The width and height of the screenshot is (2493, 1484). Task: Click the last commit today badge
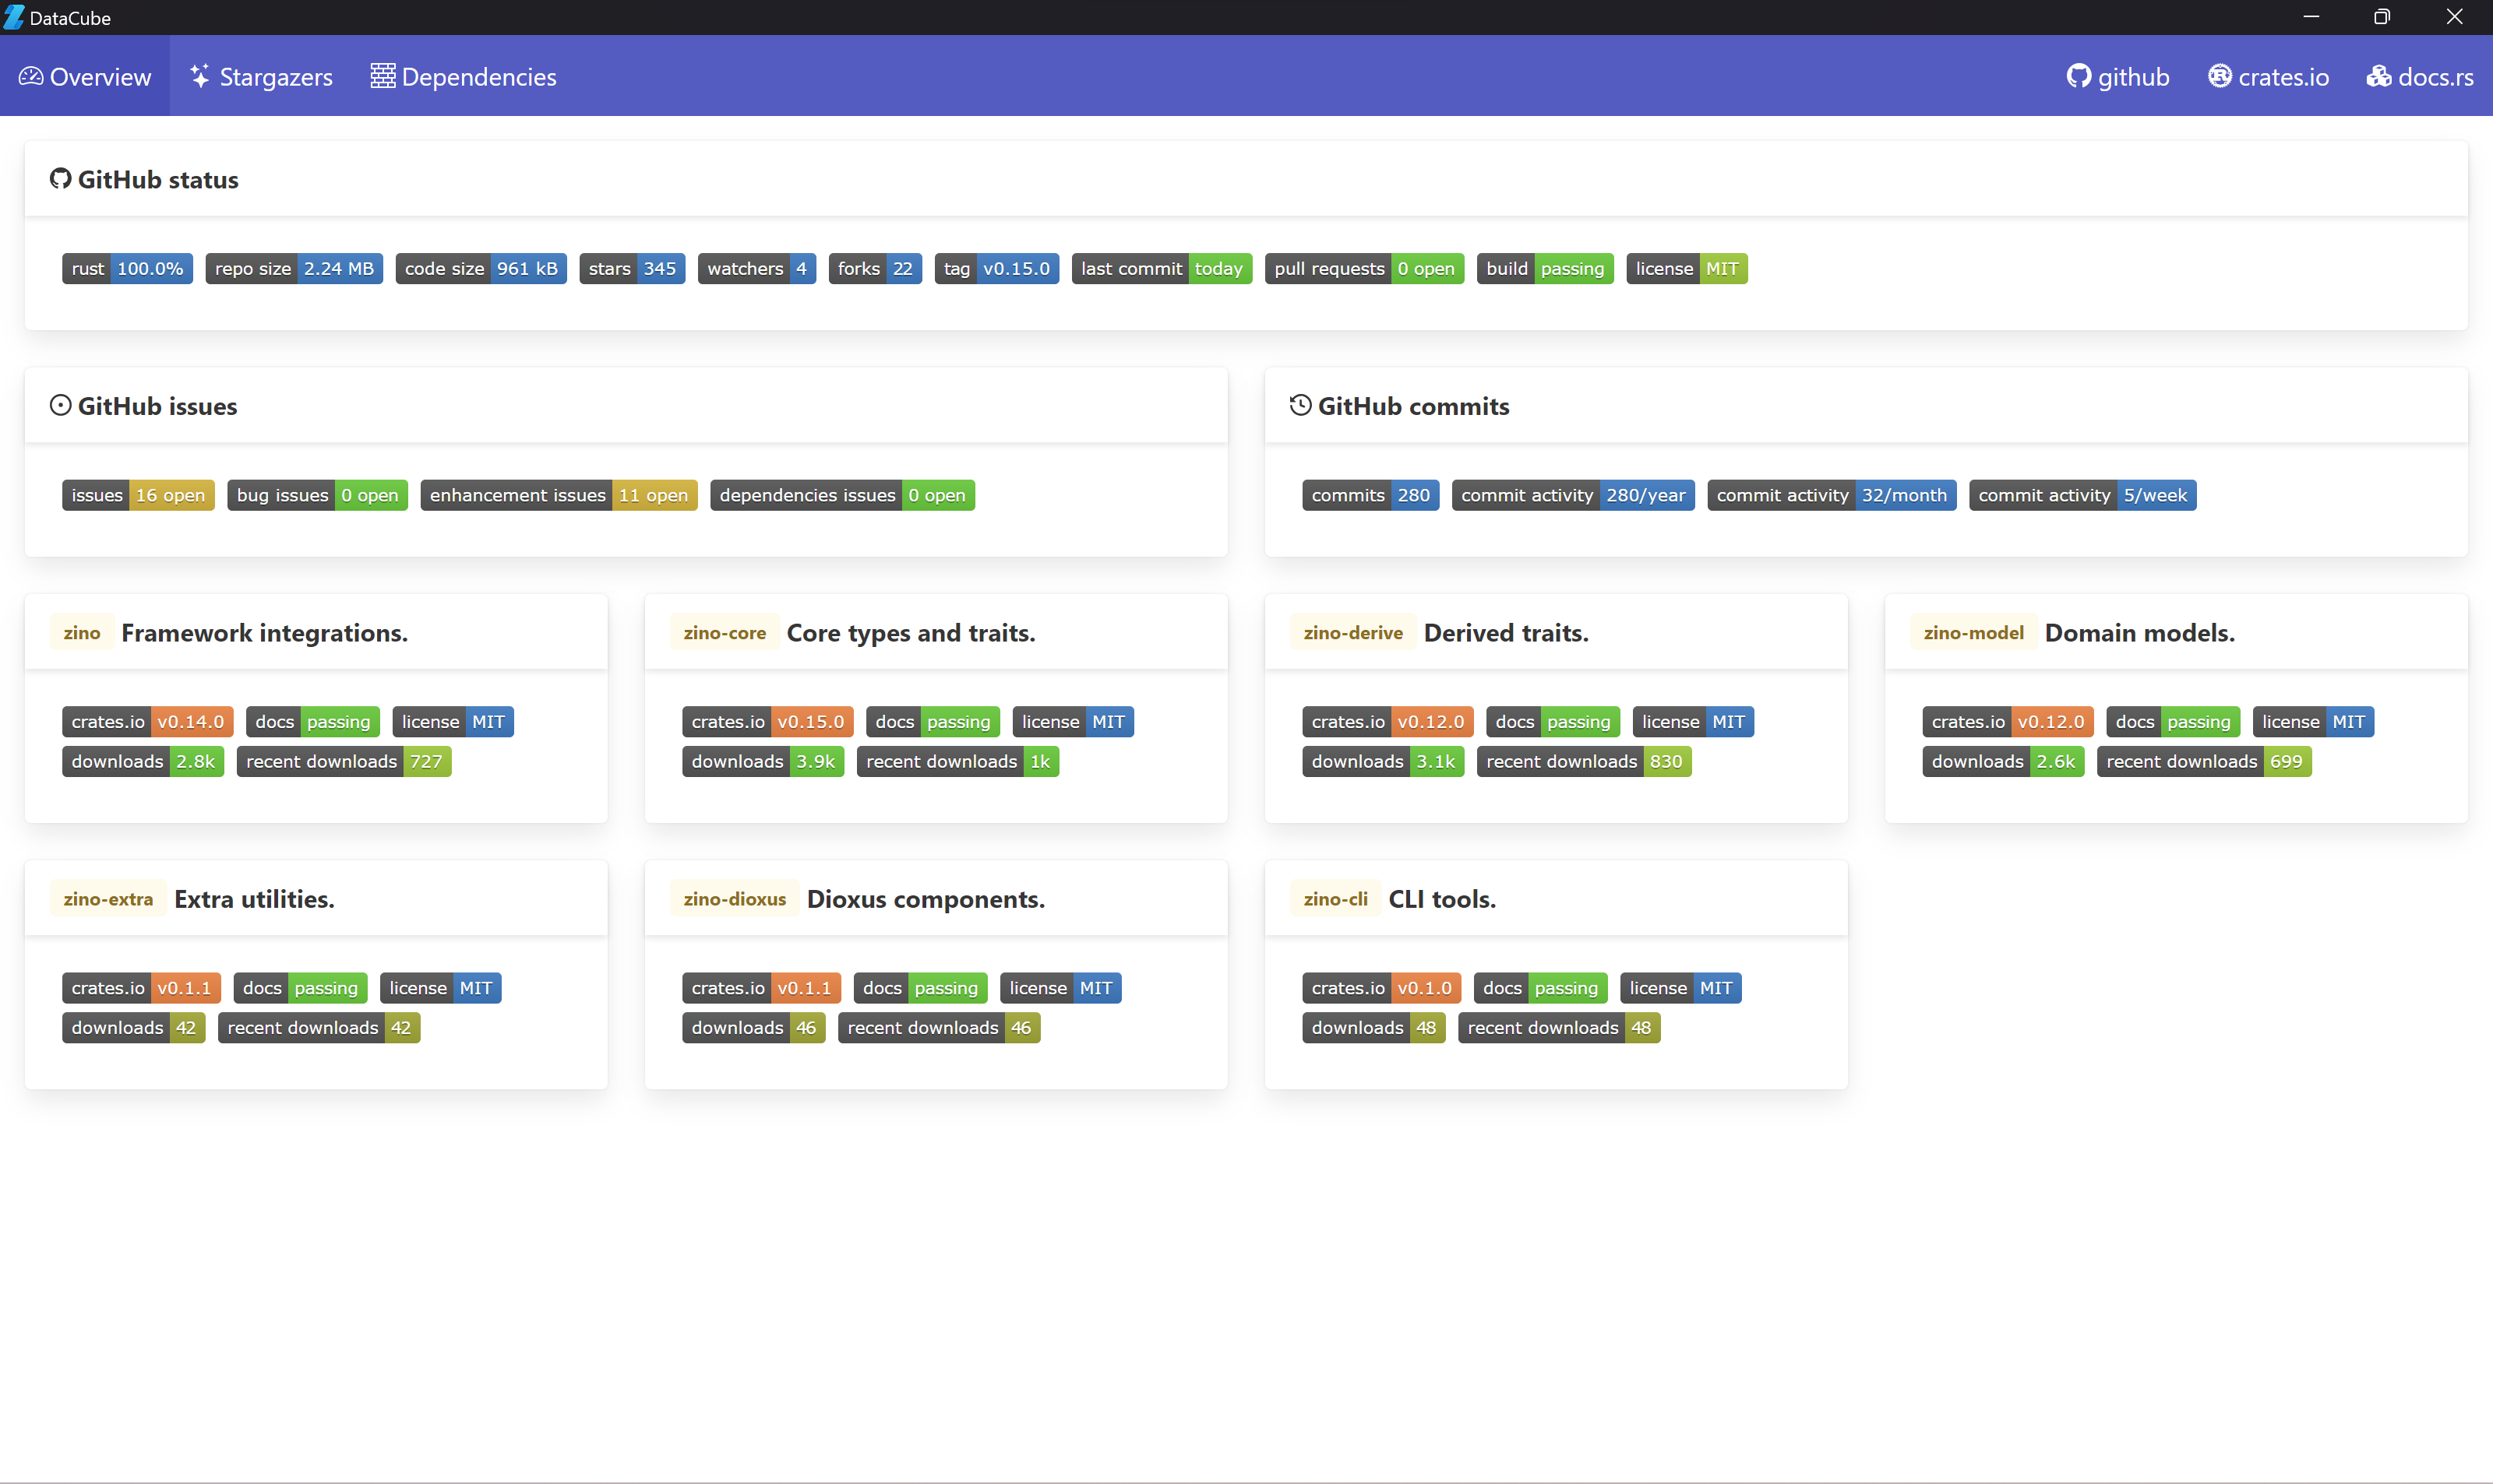coord(1162,268)
